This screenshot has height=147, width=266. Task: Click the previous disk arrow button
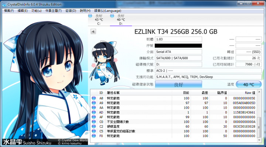[x=93, y=31]
